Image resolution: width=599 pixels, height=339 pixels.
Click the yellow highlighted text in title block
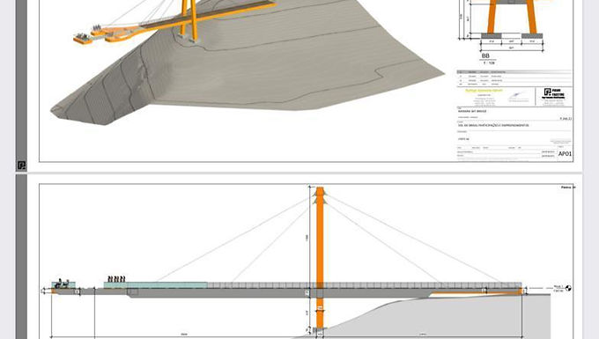click(484, 91)
